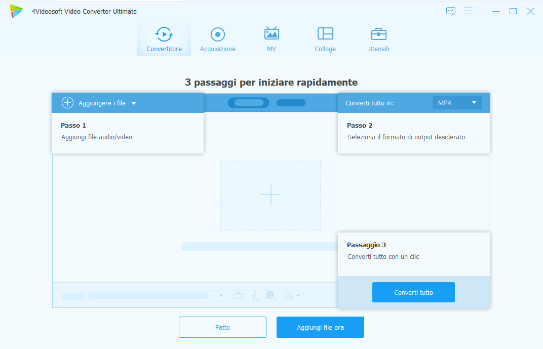The width and height of the screenshot is (543, 349).
Task: Open the gear settings dropdown
Action: coord(293,296)
